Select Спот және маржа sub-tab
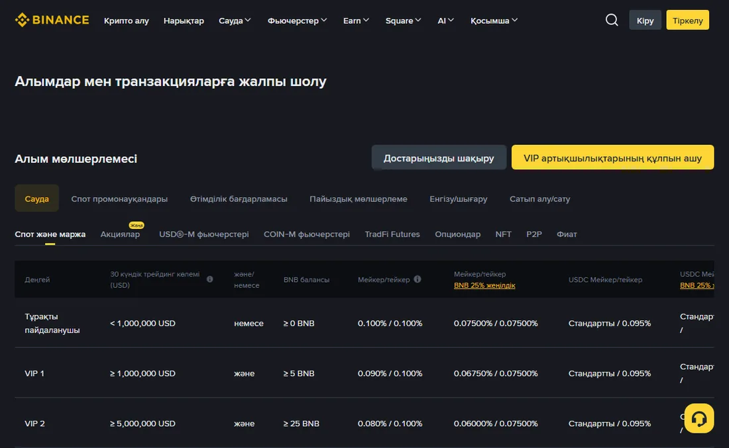This screenshot has width=729, height=448. 50,234
